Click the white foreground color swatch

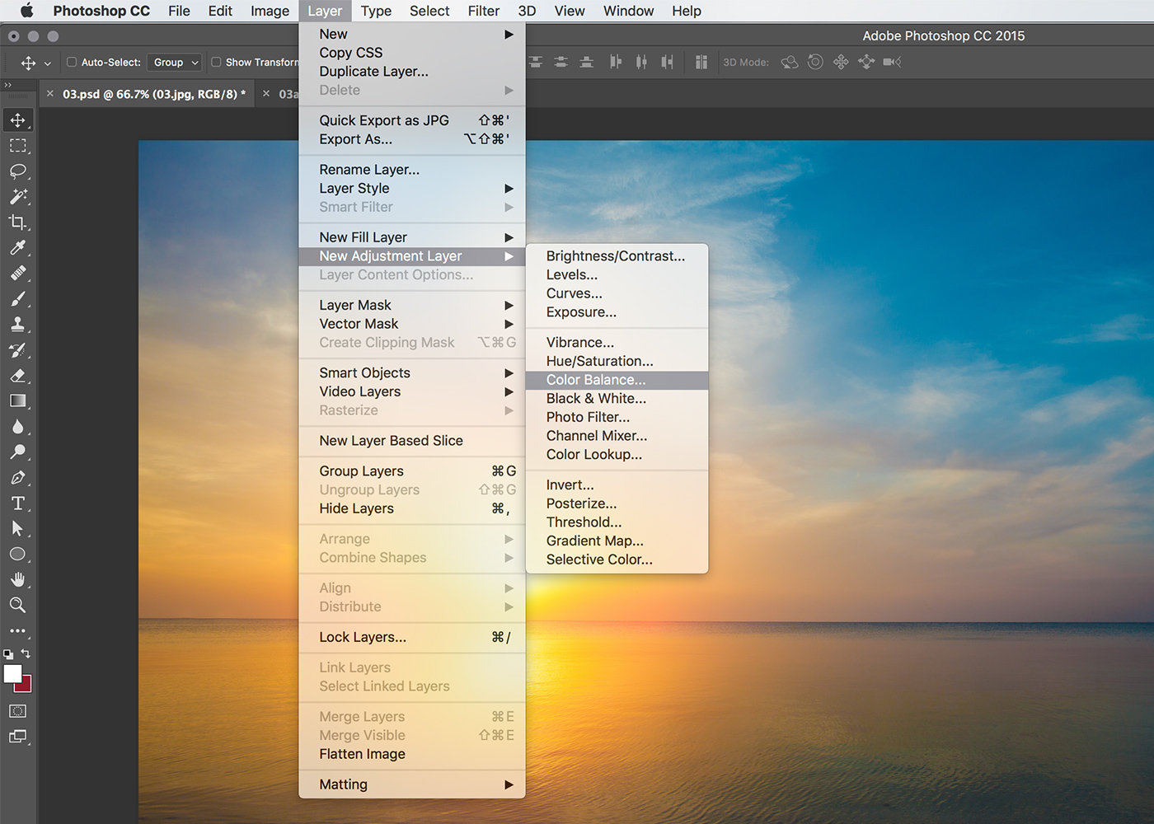pos(12,673)
